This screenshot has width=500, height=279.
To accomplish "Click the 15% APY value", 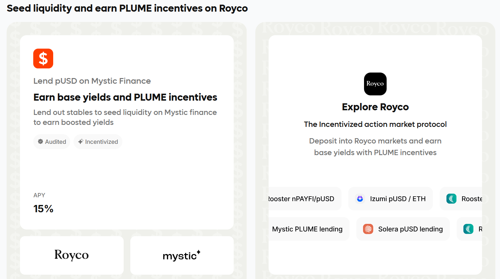I will coord(43,209).
